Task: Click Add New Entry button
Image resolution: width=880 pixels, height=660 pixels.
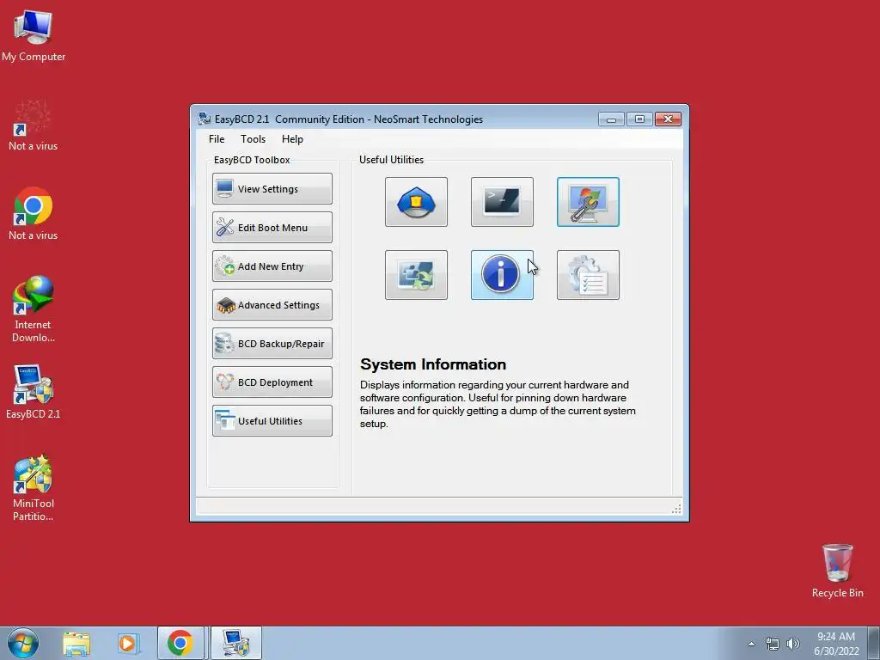Action: pyautogui.click(x=272, y=266)
